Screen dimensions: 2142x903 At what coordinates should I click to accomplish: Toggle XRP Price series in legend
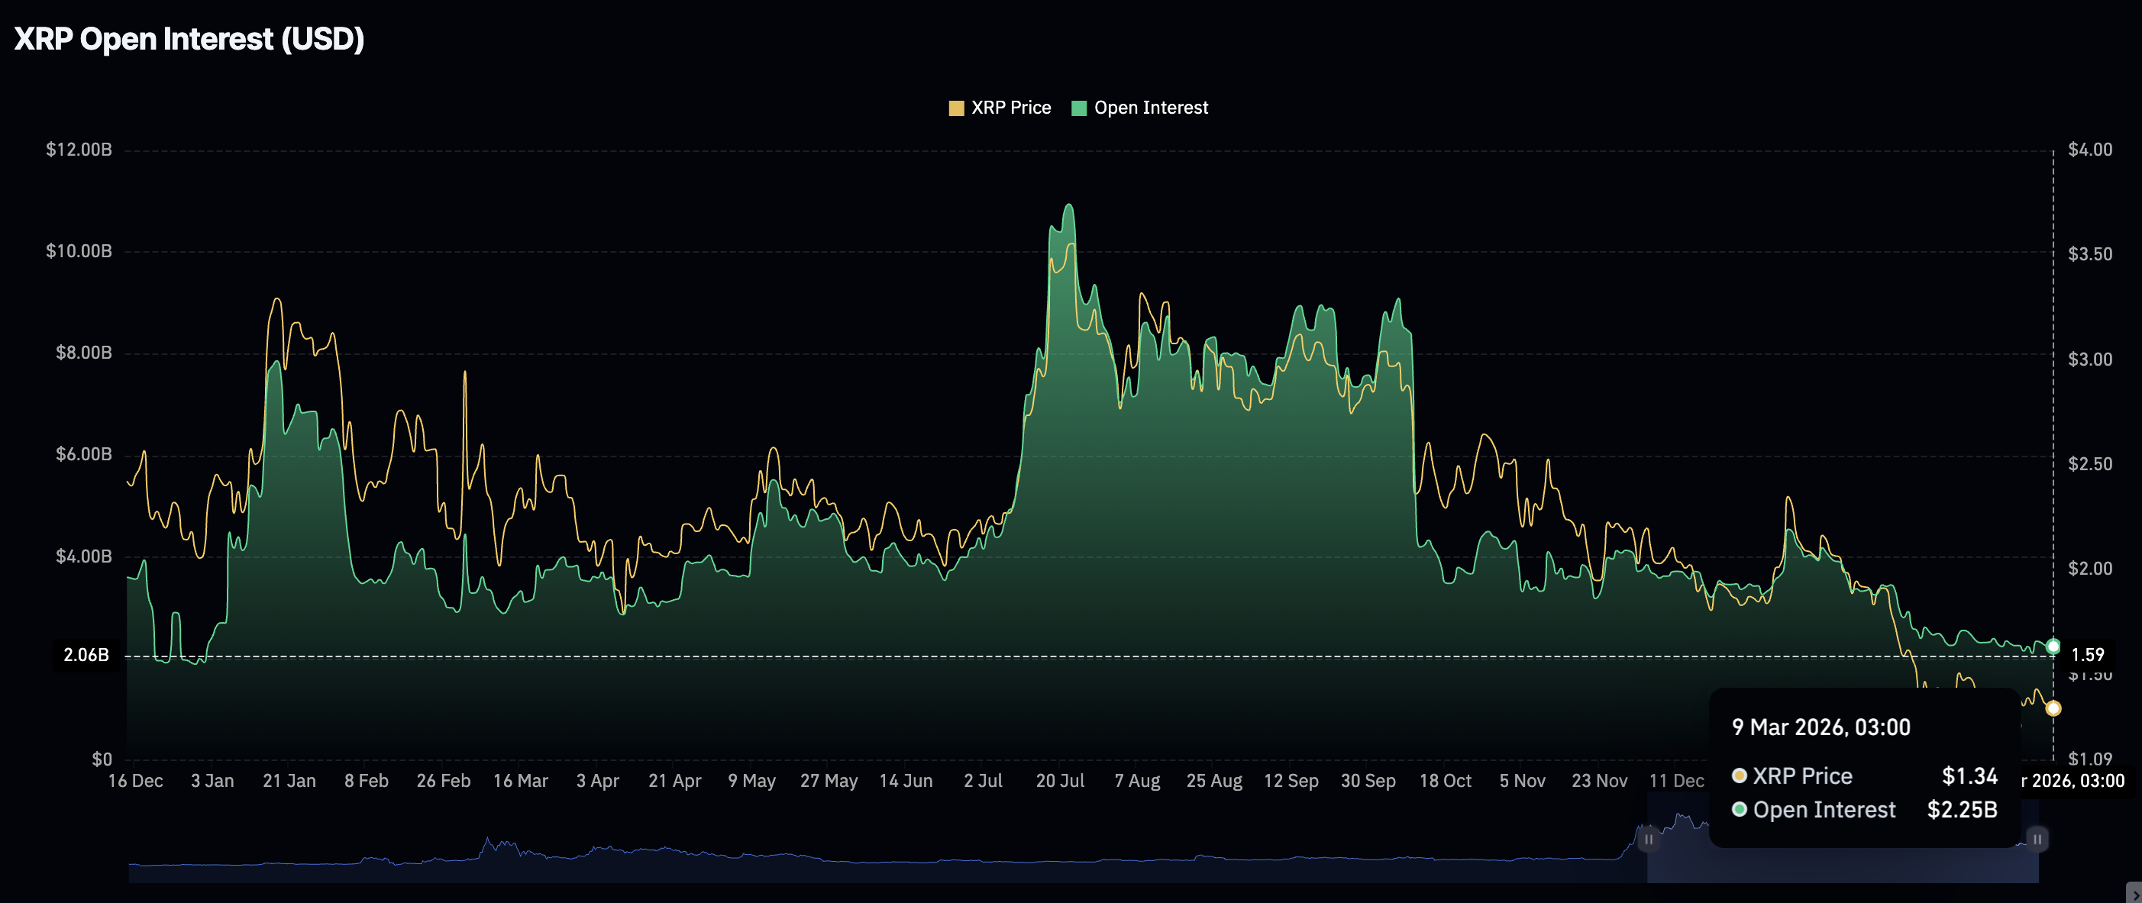pos(1010,108)
